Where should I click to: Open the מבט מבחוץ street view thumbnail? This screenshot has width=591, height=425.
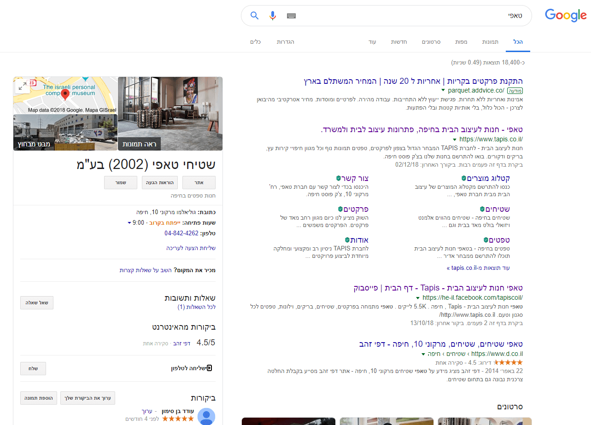(65, 132)
